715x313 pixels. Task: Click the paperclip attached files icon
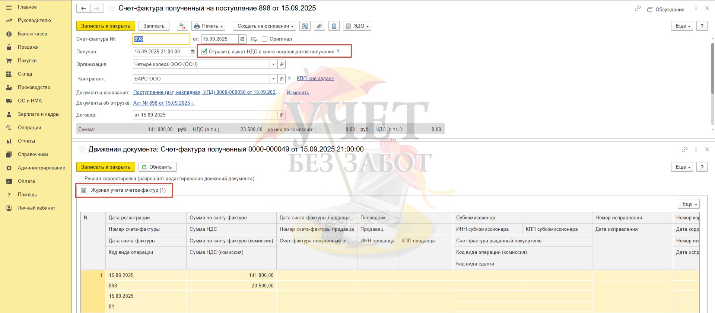click(319, 26)
